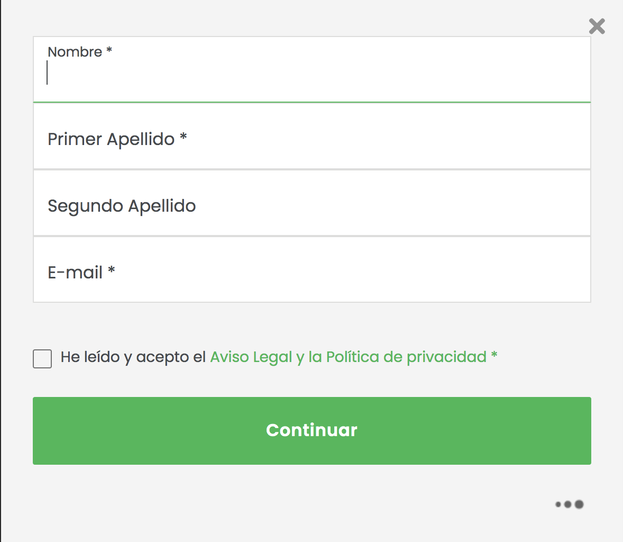623x542 pixels.
Task: Click the largest dot of the three-dot indicator
Action: (579, 504)
